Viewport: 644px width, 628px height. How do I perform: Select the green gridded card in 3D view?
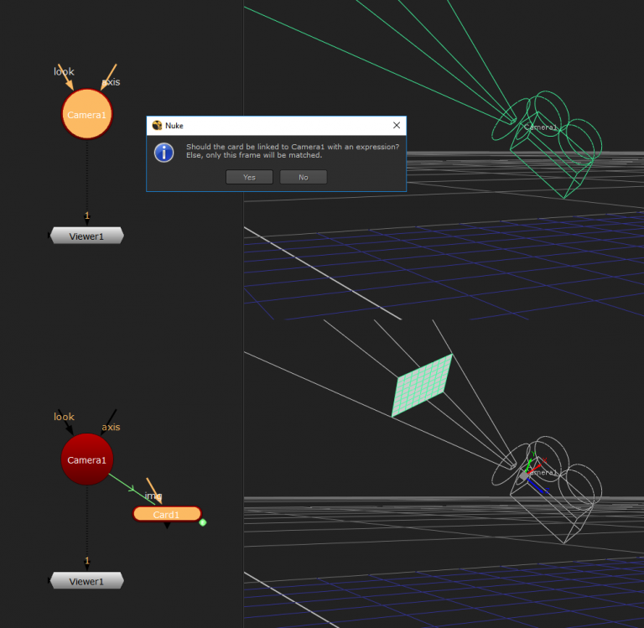coord(422,385)
